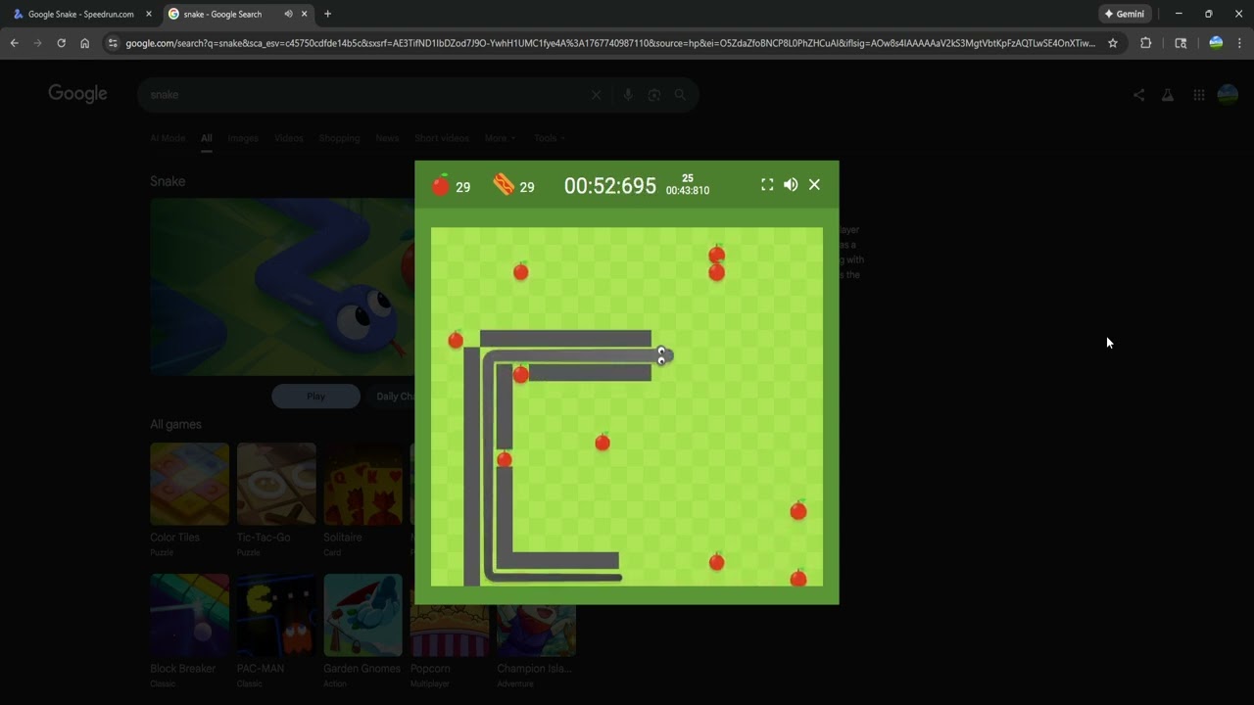Open the browser home page
Viewport: 1254px width, 705px height.
85,43
